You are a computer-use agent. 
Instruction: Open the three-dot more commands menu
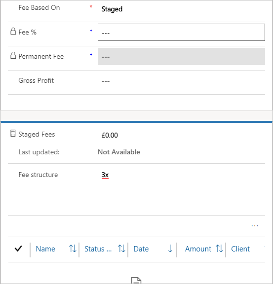(x=255, y=226)
